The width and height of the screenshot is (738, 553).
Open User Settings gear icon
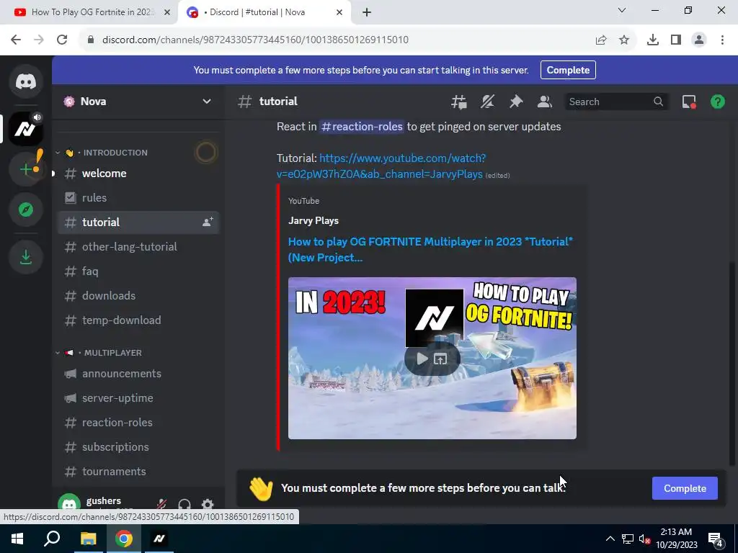(208, 505)
